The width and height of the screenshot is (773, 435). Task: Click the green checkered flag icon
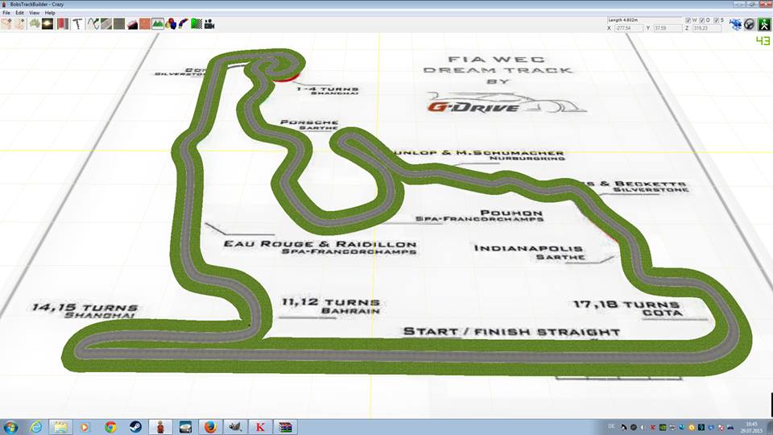pyautogui.click(x=196, y=23)
